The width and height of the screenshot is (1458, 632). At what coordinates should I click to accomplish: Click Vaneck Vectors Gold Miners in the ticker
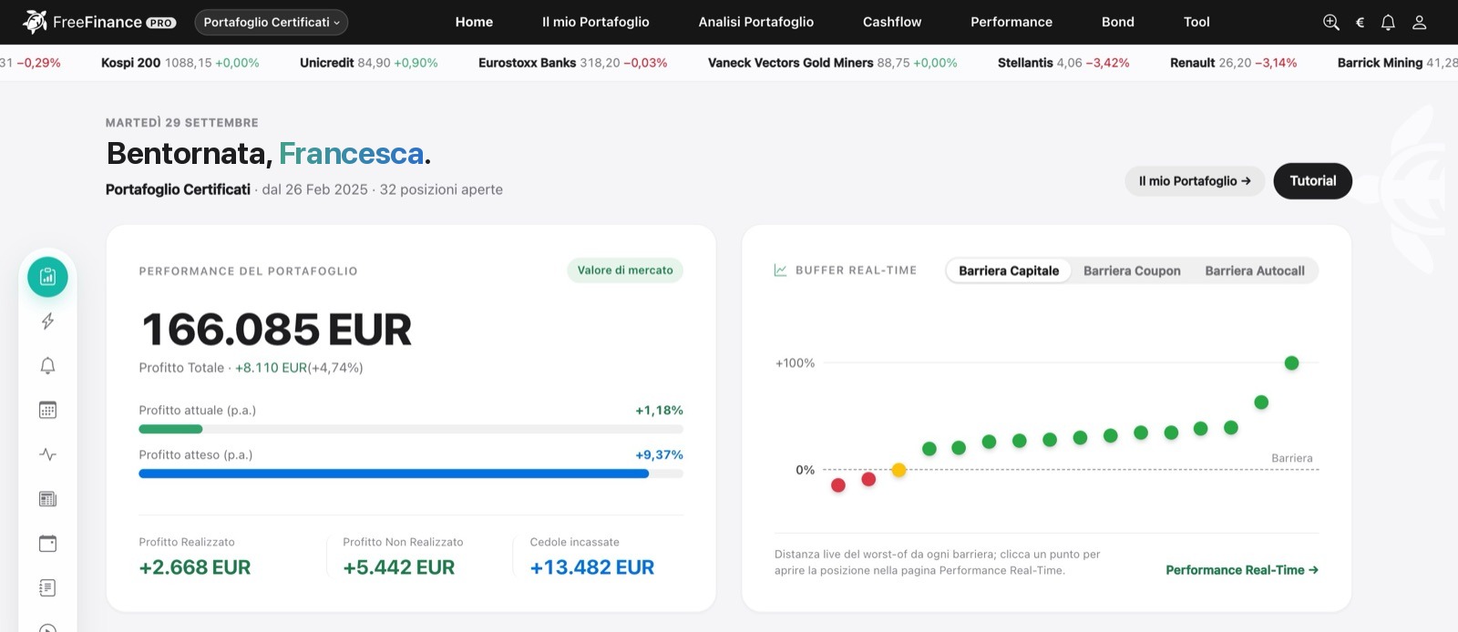833,63
